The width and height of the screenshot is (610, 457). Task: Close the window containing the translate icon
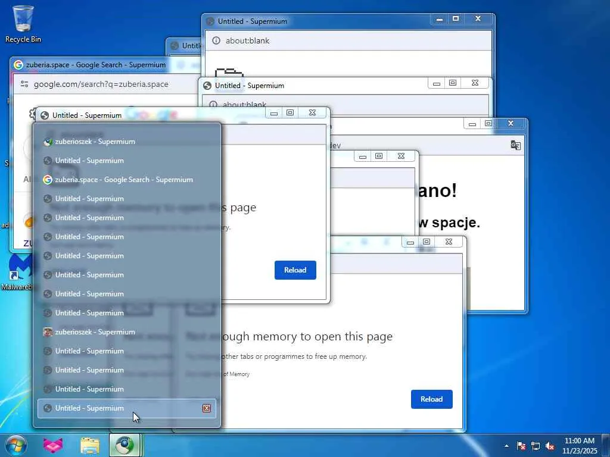pyautogui.click(x=511, y=123)
